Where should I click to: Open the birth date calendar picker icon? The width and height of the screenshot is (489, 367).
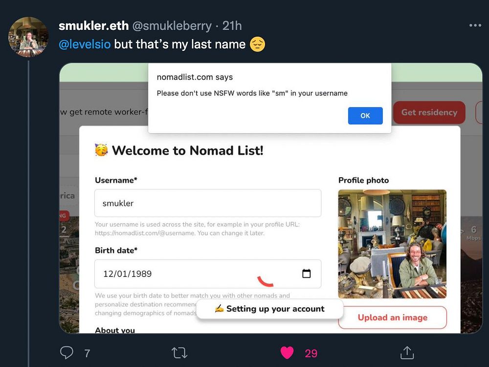click(x=306, y=274)
